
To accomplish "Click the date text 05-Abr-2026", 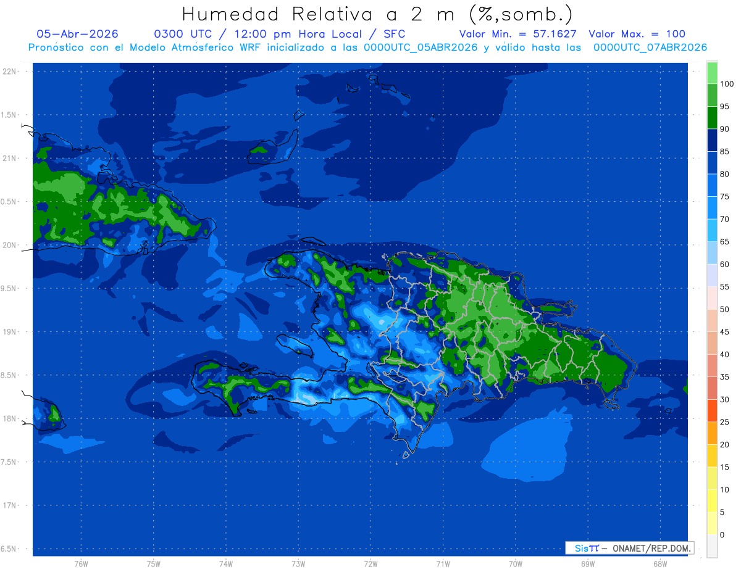I will 77,34.
